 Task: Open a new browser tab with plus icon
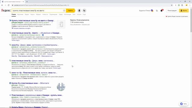27,2
